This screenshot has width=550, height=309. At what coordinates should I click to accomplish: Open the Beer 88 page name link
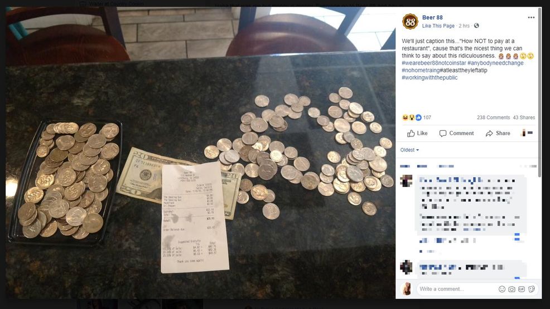(x=432, y=17)
